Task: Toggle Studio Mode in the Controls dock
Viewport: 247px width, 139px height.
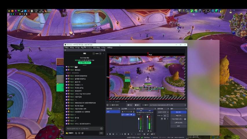Action: coord(179,122)
